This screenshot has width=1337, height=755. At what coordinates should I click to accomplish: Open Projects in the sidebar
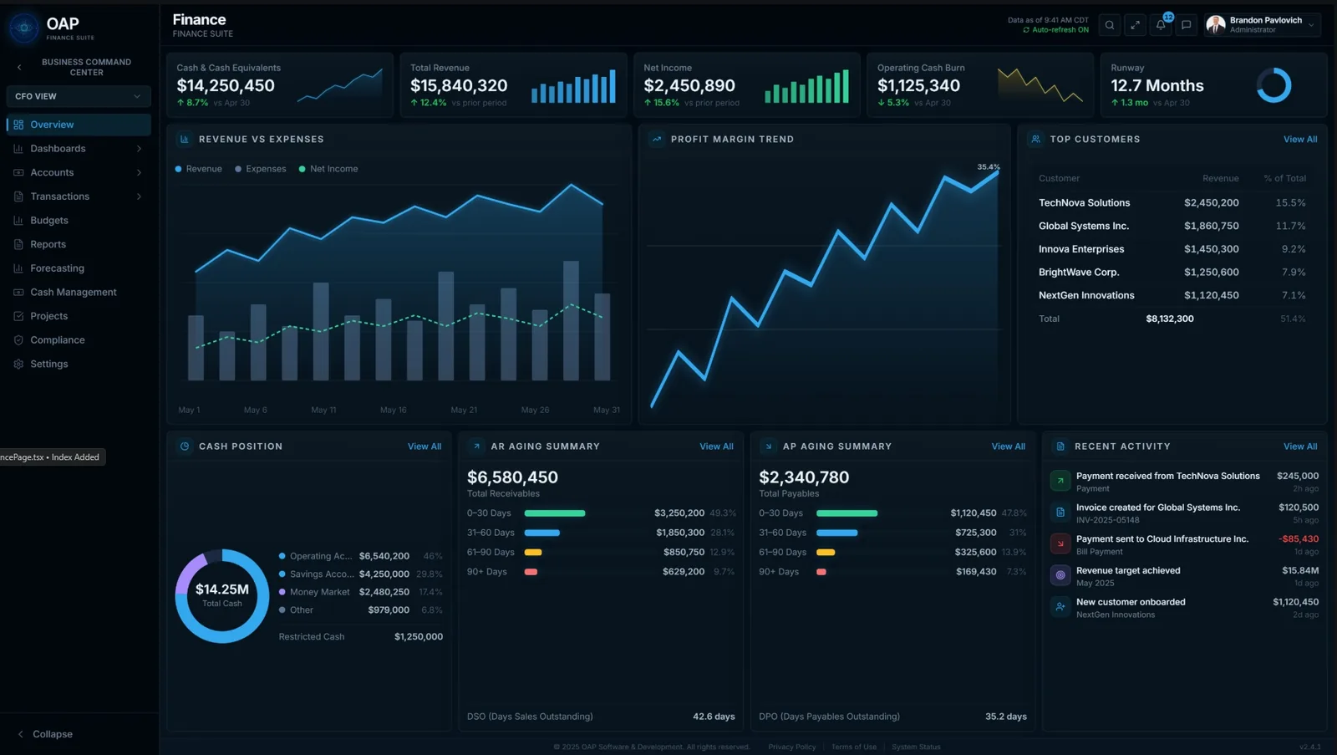(79, 316)
